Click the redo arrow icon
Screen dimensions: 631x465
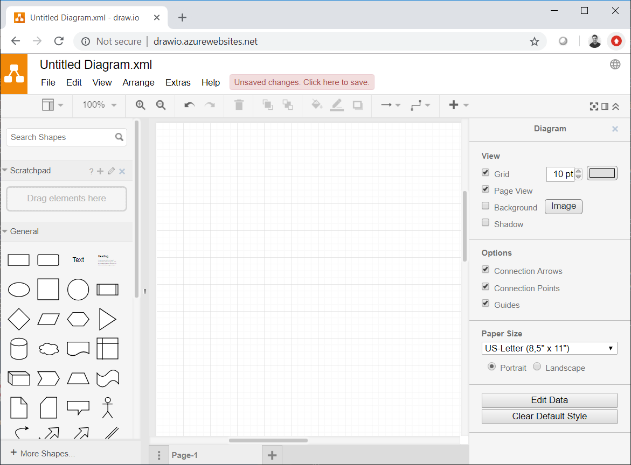click(x=210, y=105)
